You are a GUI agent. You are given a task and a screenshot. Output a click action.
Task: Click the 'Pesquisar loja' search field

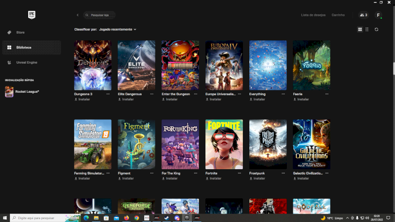click(101, 15)
